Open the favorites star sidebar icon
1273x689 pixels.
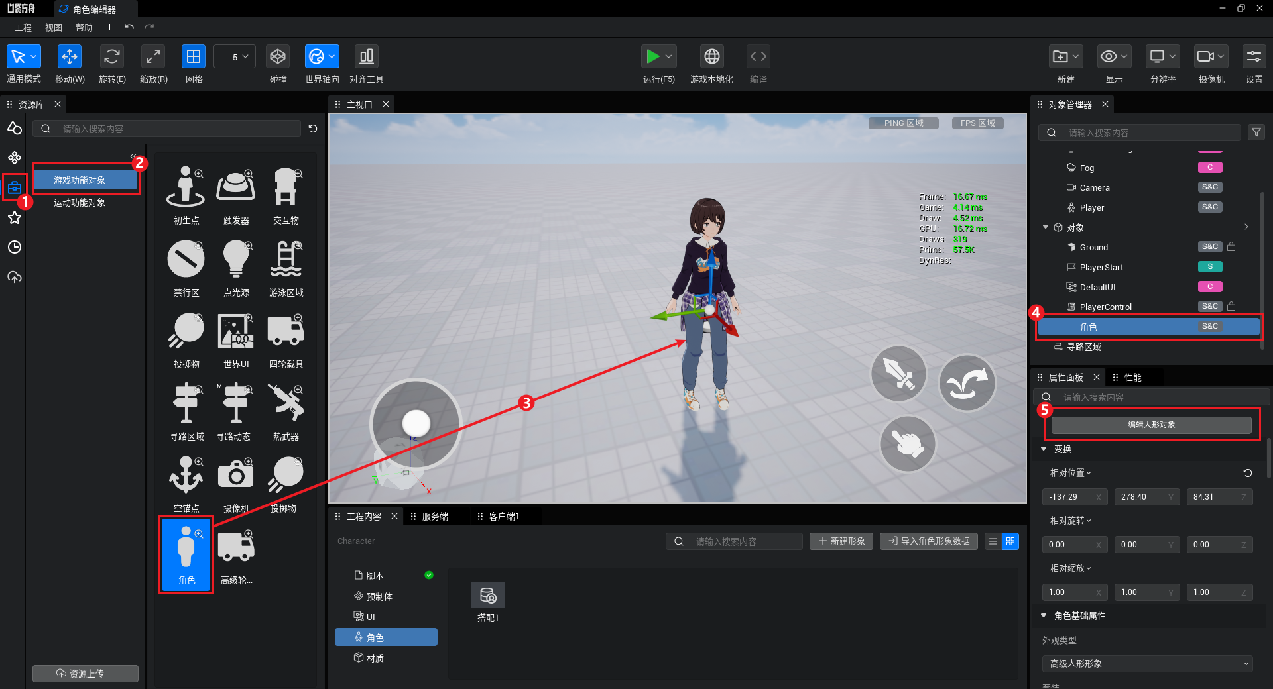(x=15, y=218)
